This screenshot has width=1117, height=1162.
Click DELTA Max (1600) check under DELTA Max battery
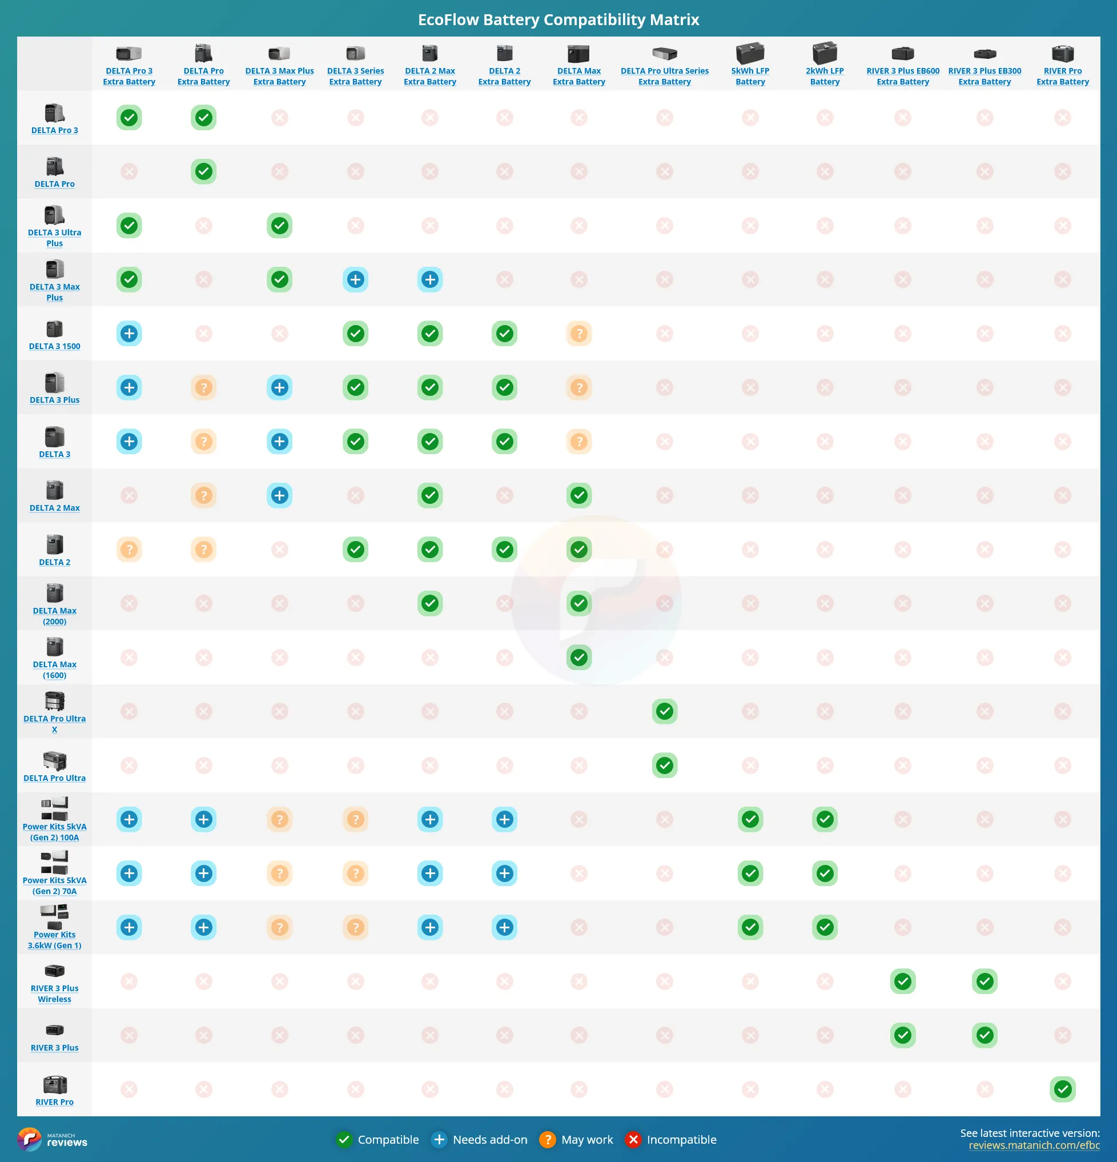coord(579,657)
